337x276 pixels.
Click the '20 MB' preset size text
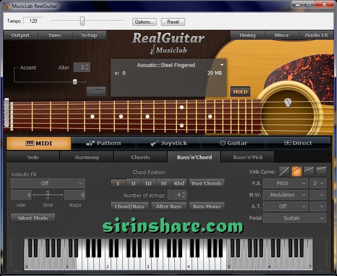click(214, 73)
